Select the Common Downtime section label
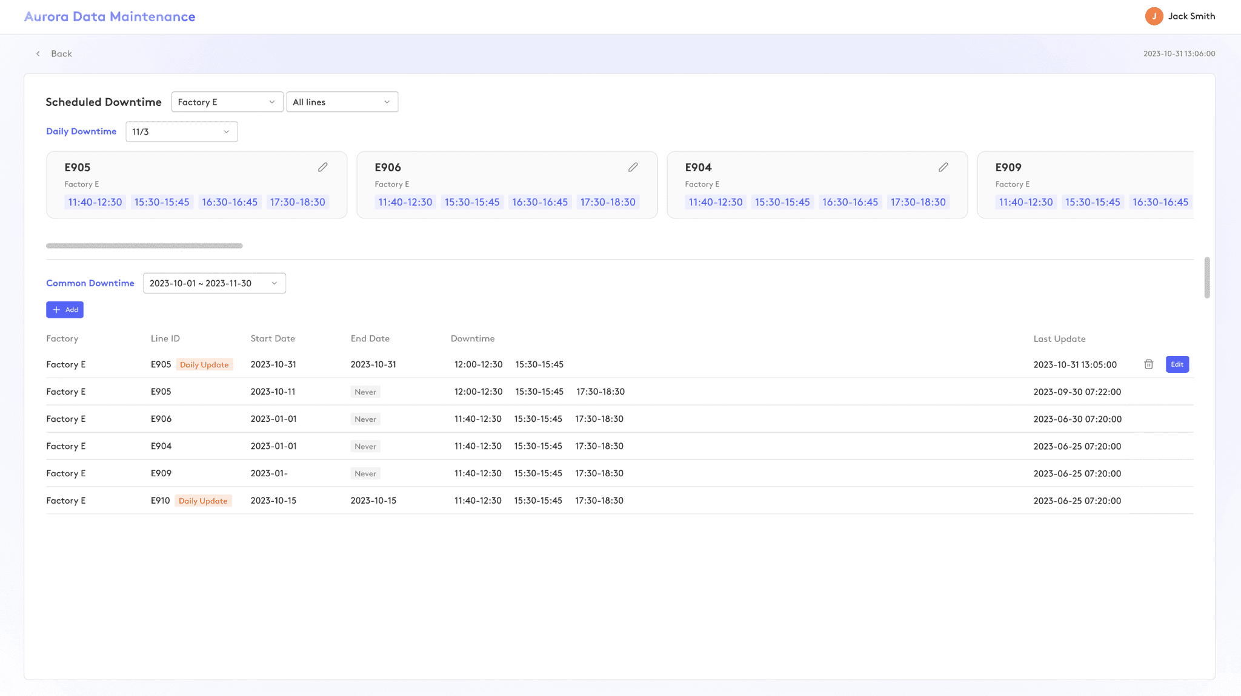Screen dimensions: 1241x696 point(90,283)
